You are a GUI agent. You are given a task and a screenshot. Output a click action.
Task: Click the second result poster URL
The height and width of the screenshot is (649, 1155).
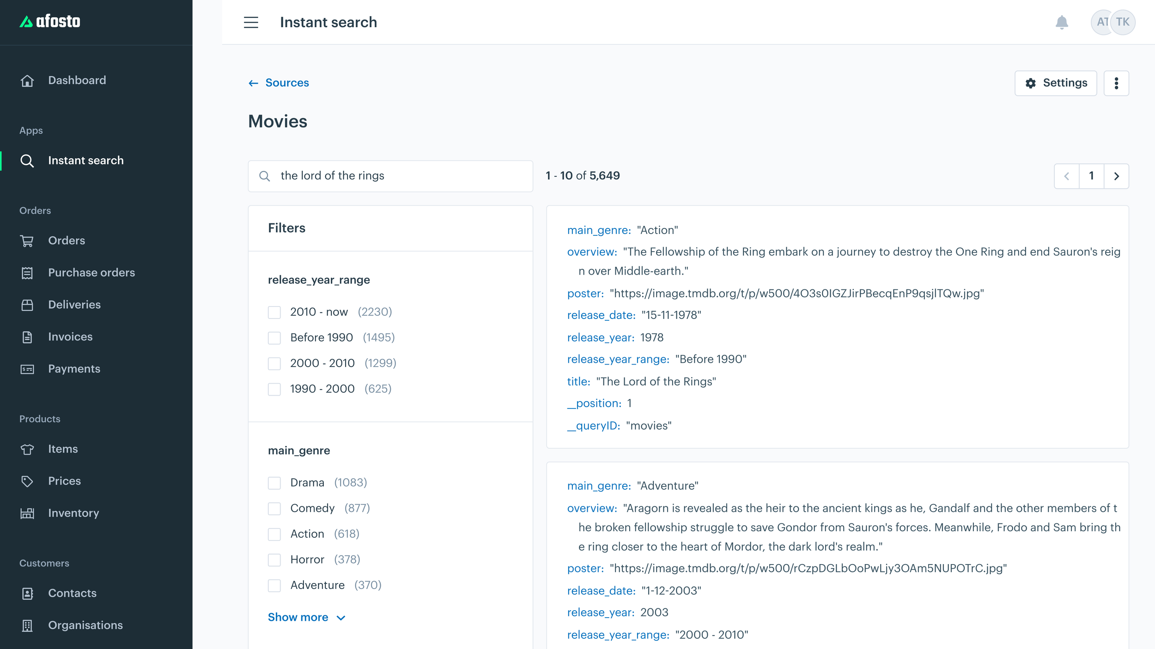click(808, 568)
